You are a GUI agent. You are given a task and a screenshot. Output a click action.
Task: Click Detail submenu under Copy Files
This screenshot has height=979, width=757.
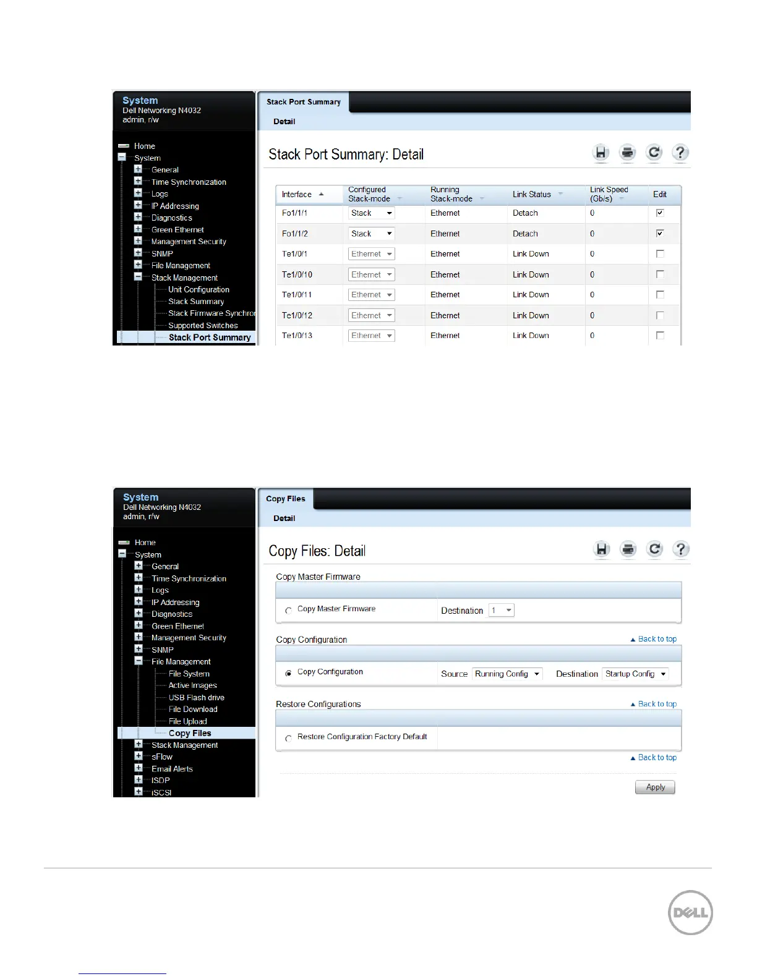284,519
